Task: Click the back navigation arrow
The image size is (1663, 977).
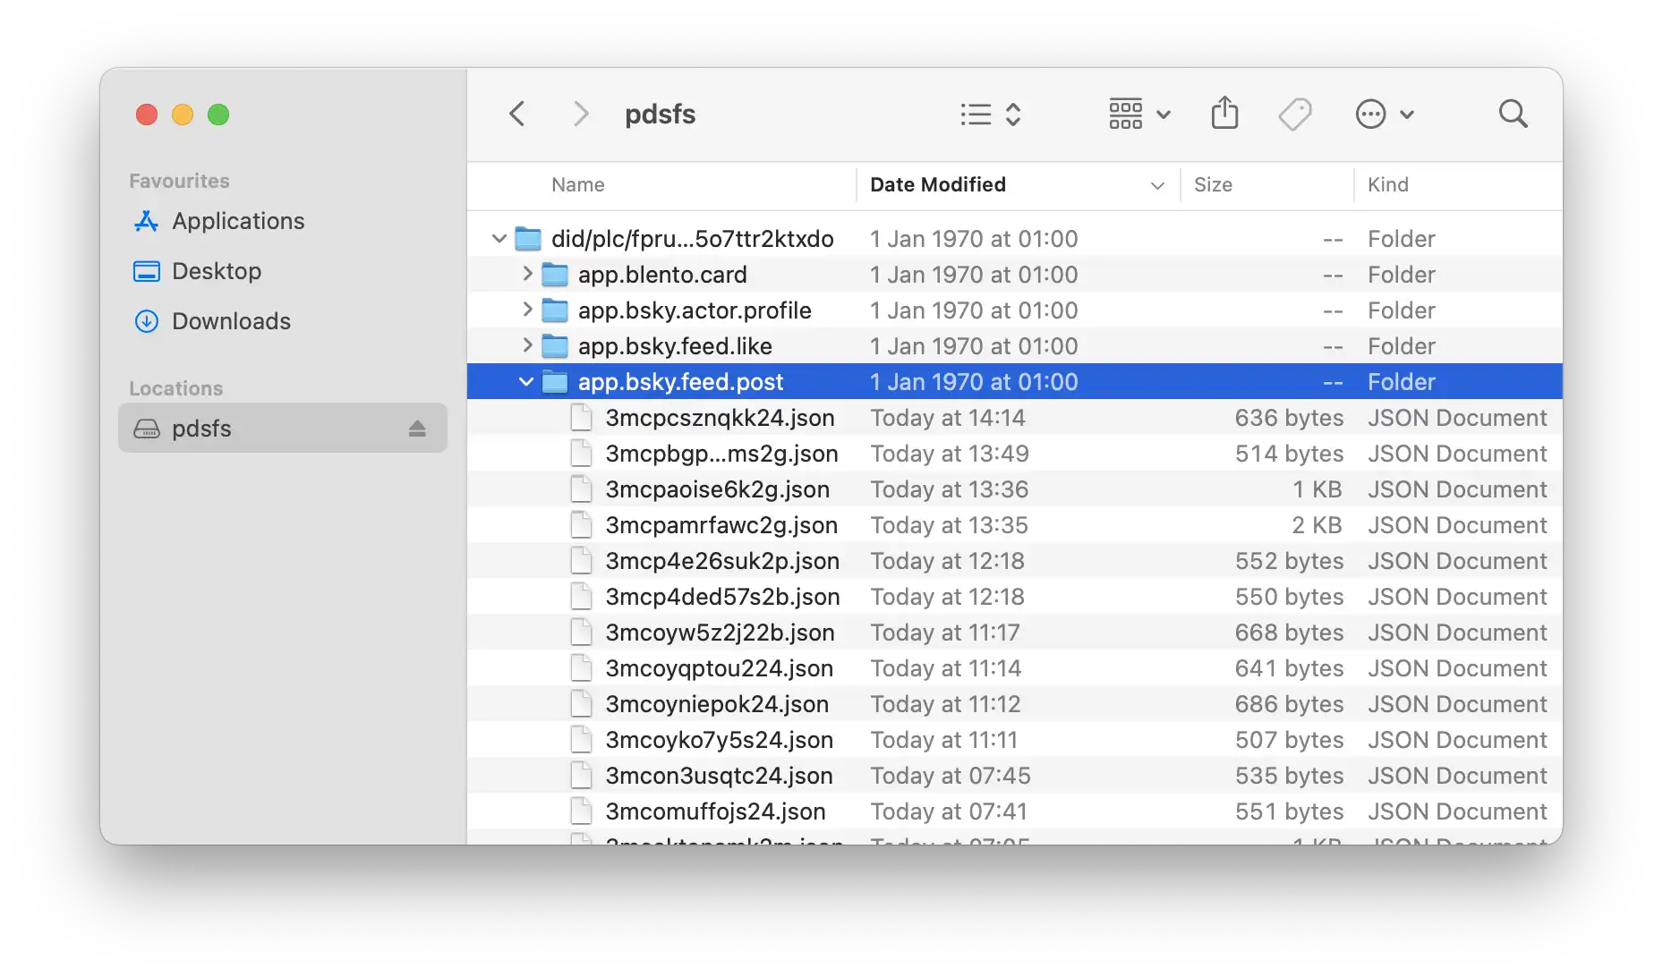Action: coord(516,115)
